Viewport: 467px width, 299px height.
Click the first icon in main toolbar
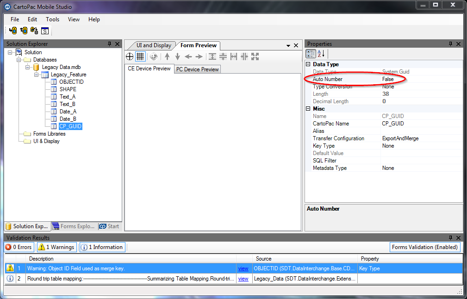13,31
